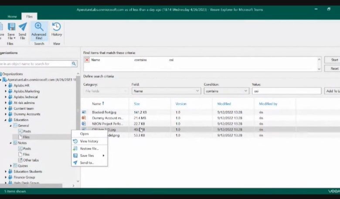Click the General channel icon under Education

tap(15, 126)
